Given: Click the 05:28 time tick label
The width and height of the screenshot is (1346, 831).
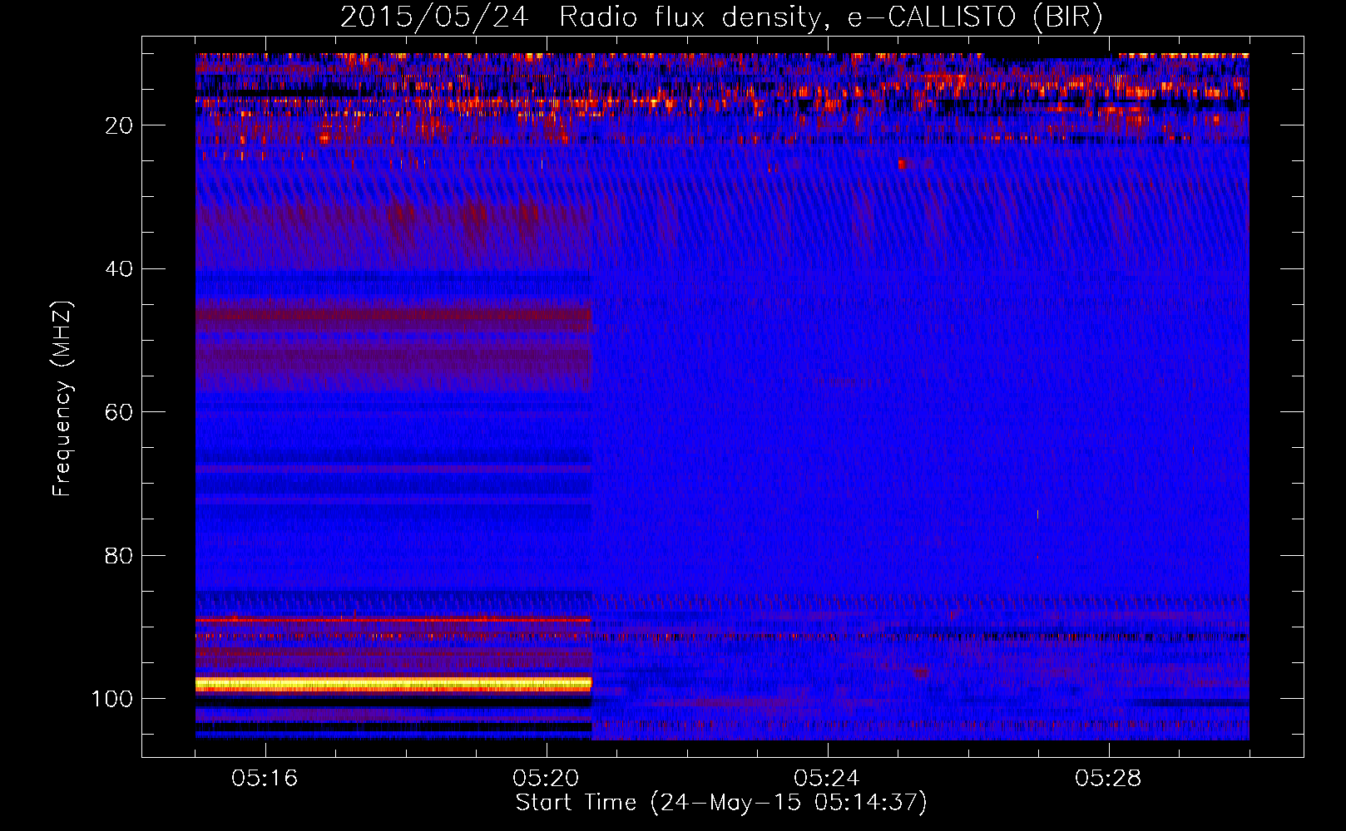Looking at the screenshot, I should 1107,778.
